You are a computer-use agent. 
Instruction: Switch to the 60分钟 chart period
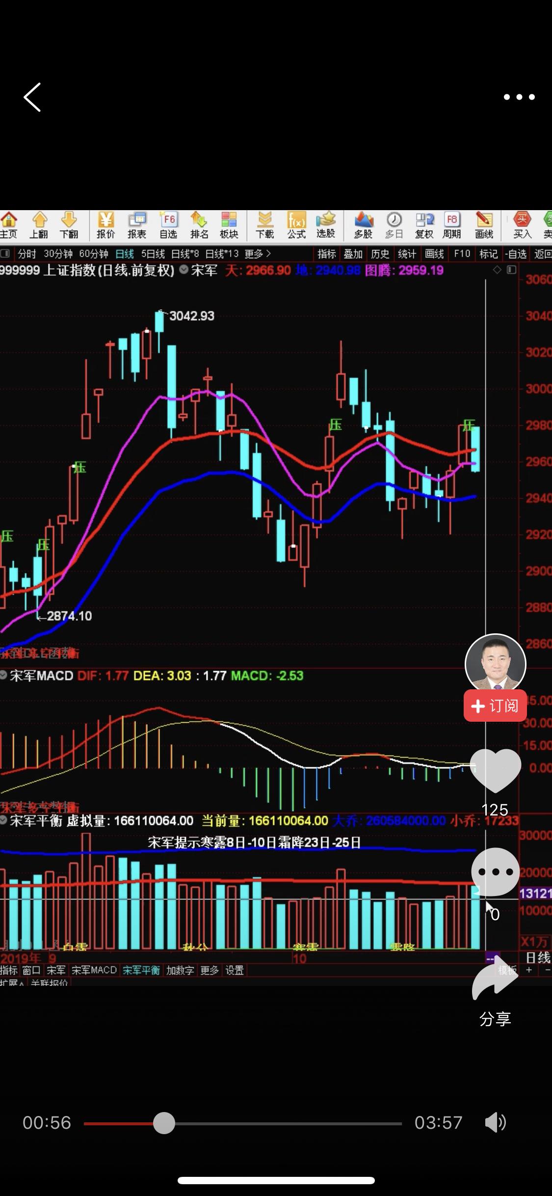[93, 254]
